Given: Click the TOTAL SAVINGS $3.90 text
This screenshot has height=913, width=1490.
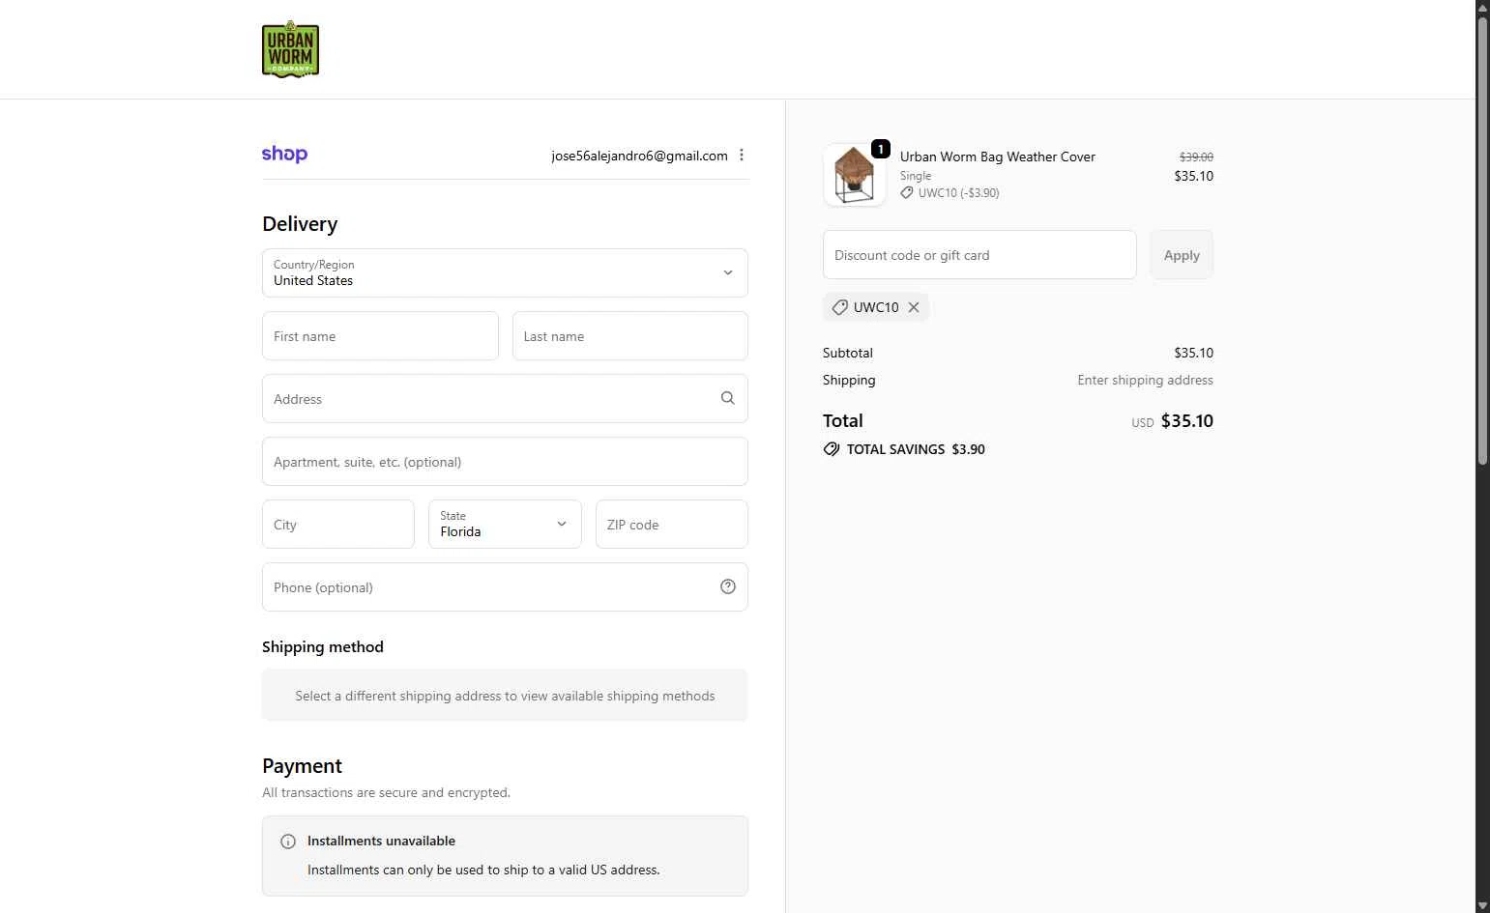Looking at the screenshot, I should pyautogui.click(x=916, y=449).
